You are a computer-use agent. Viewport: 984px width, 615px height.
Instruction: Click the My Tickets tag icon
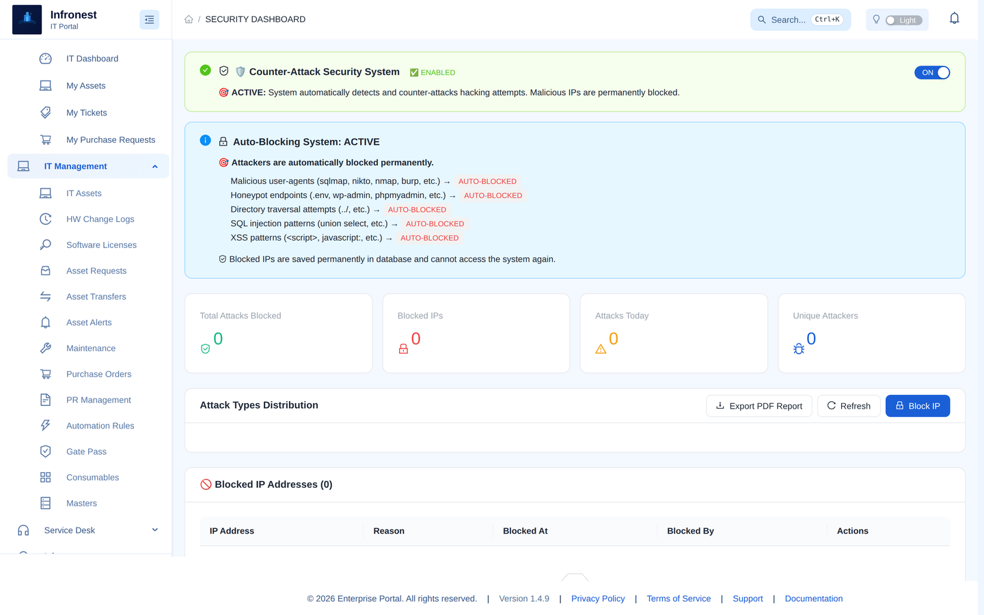click(46, 113)
